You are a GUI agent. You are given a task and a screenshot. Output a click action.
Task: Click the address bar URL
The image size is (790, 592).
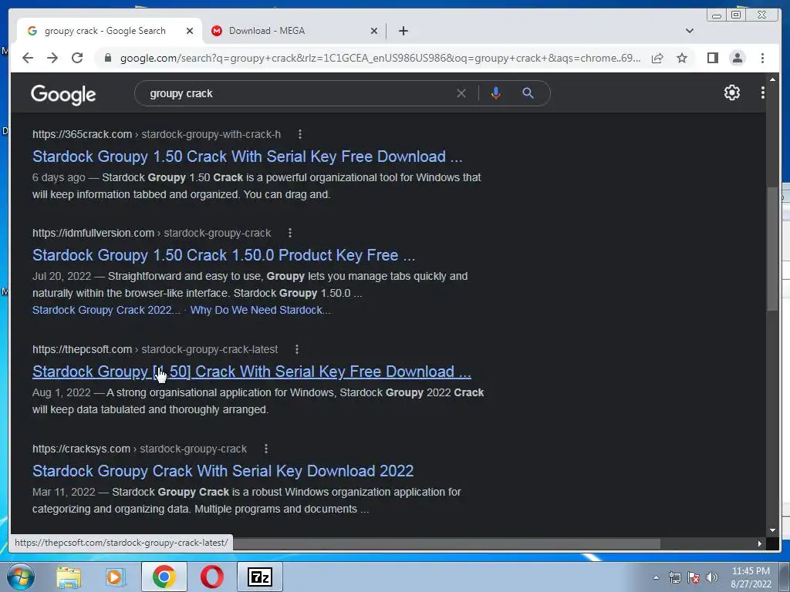click(x=380, y=58)
